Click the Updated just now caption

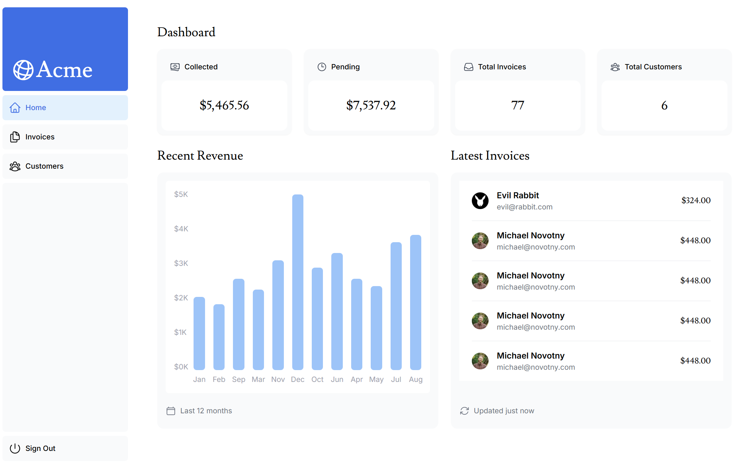pos(504,411)
